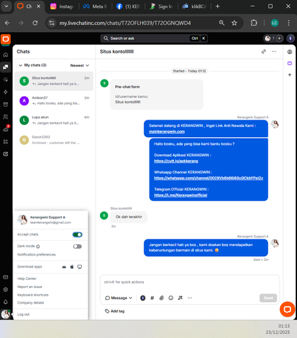Open a new browser tab
The image size is (297, 338).
tap(218, 7)
